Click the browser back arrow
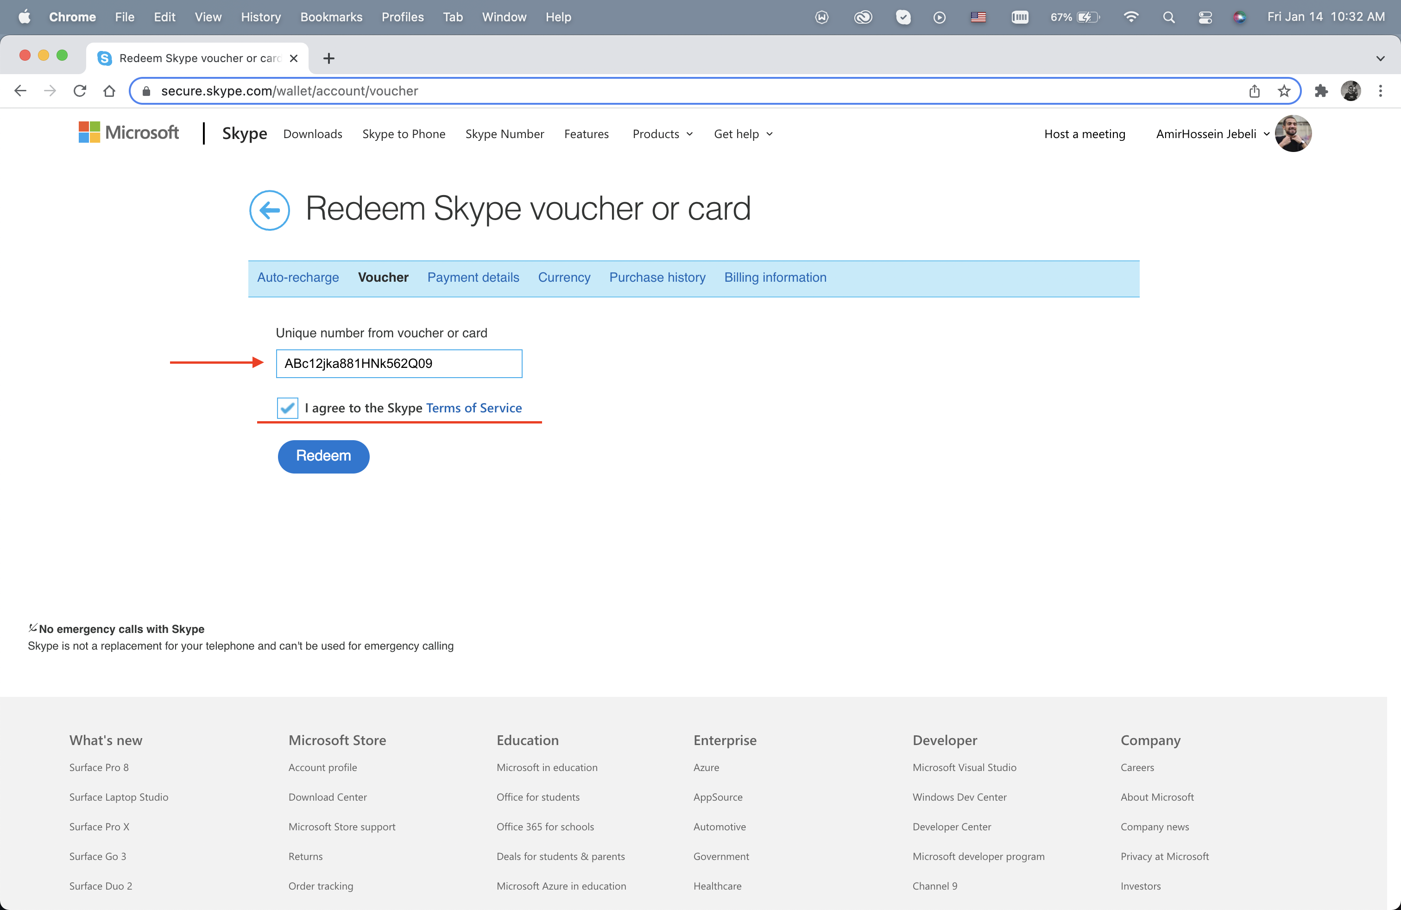This screenshot has height=910, width=1401. coord(20,91)
